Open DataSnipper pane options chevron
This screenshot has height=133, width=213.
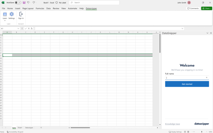tap(207, 33)
